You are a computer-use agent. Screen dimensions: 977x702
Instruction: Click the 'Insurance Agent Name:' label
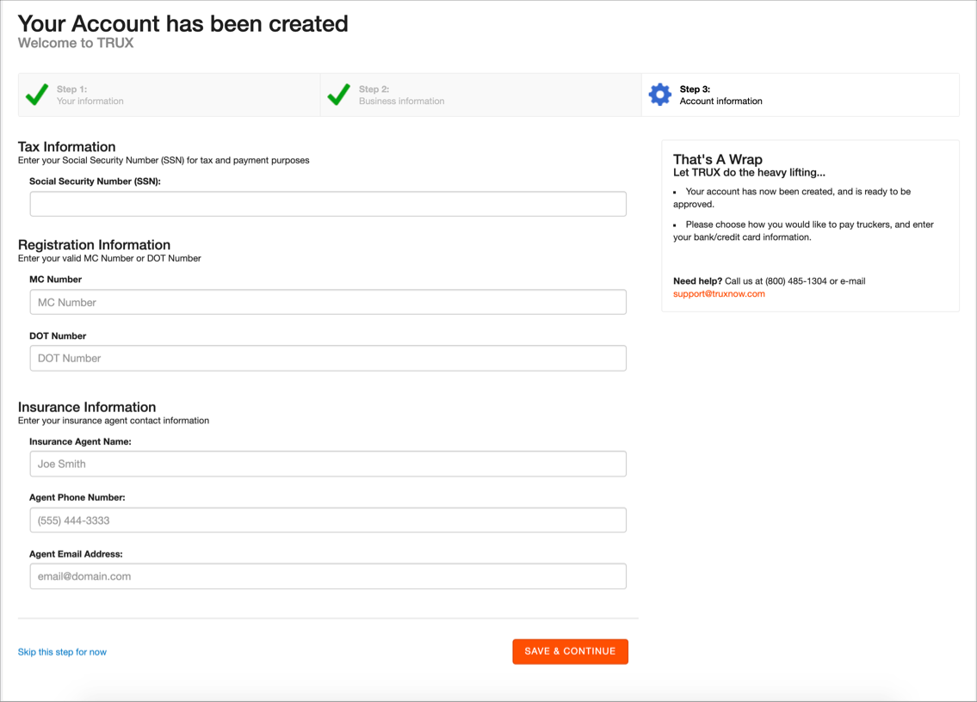[80, 441]
